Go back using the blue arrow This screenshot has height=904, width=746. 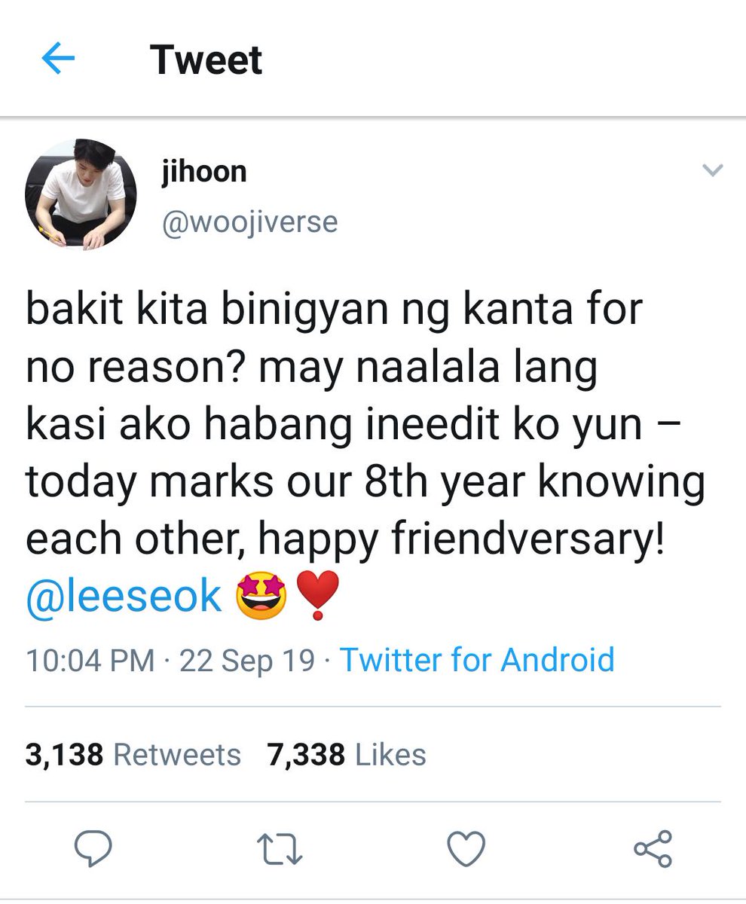point(58,60)
